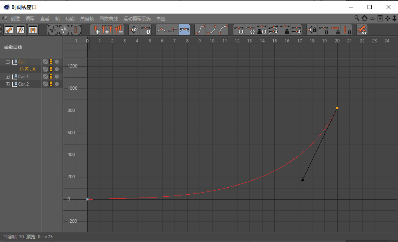Toggle Car.1 row gray solo dot
398x242 pixels.
[x=57, y=77]
